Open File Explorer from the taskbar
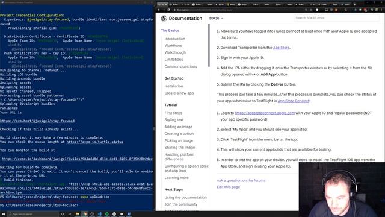The image size is (385, 217). pos(77,214)
